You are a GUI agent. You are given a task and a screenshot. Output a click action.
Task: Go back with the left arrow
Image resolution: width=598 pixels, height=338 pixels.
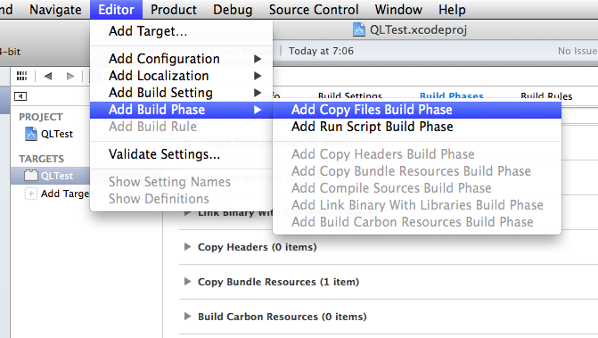[x=48, y=76]
